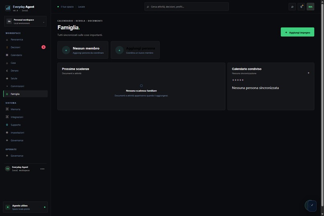The height and width of the screenshot is (216, 324).
Task: Select Famiglia in the sidebar
Action: (25, 94)
